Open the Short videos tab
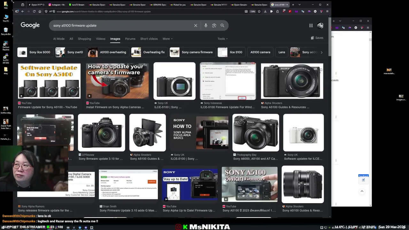Viewport: 409px width, 230px height. [x=149, y=39]
